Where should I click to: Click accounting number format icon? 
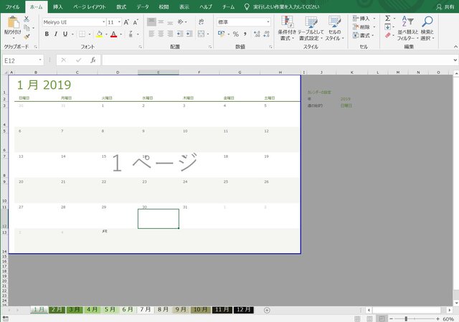coord(222,34)
